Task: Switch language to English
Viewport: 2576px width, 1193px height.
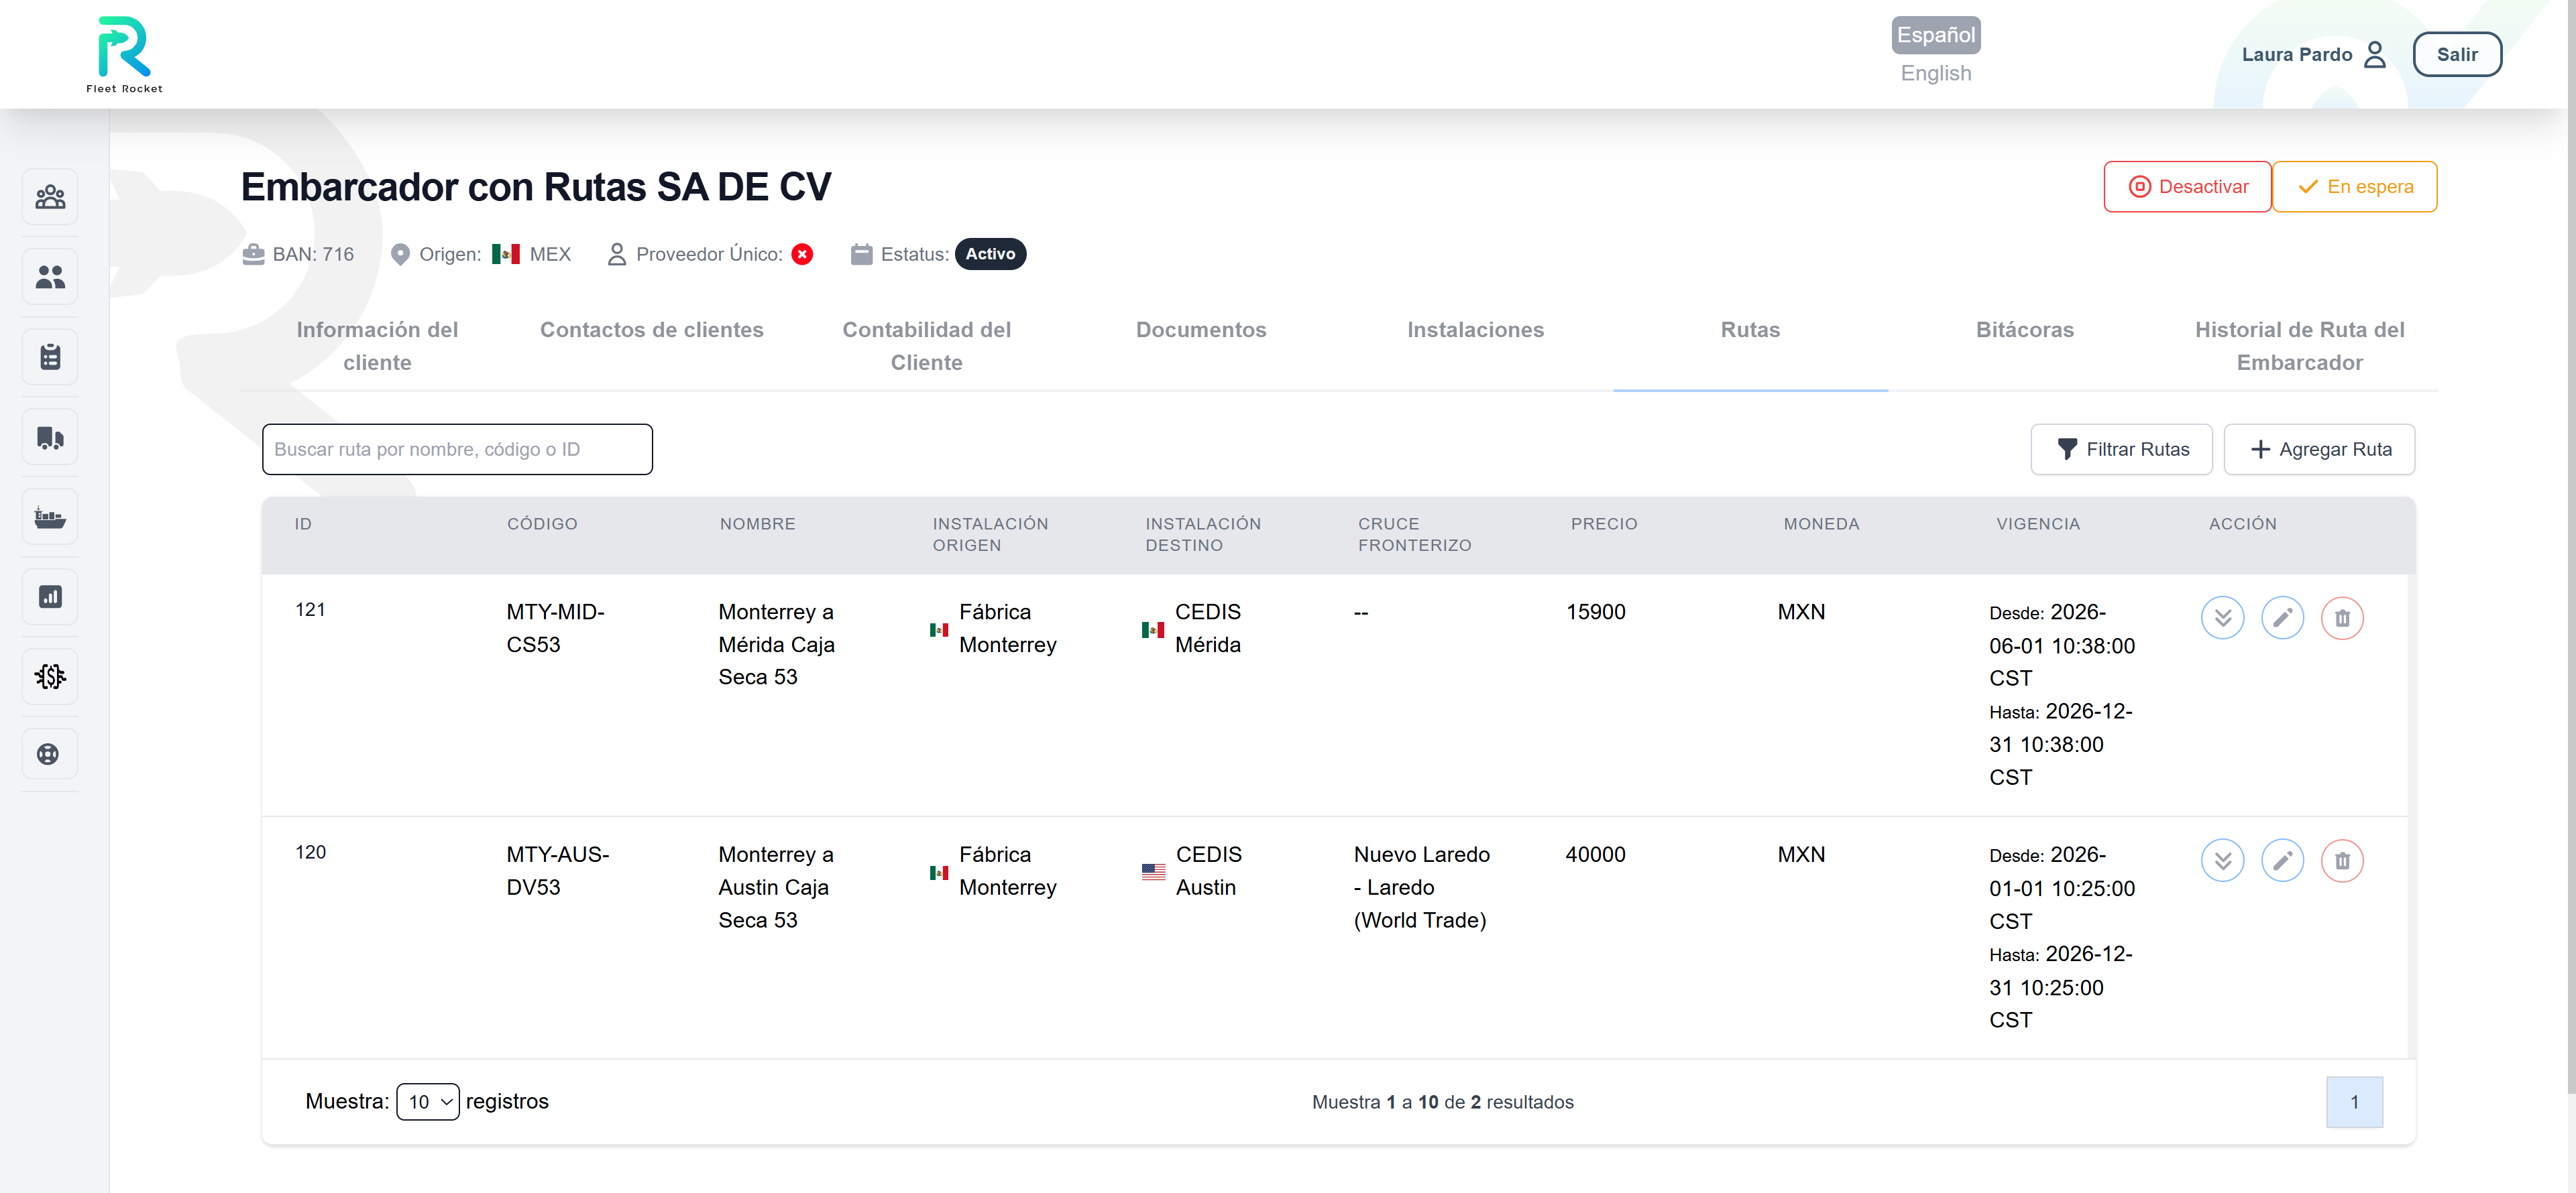Action: [1936, 73]
